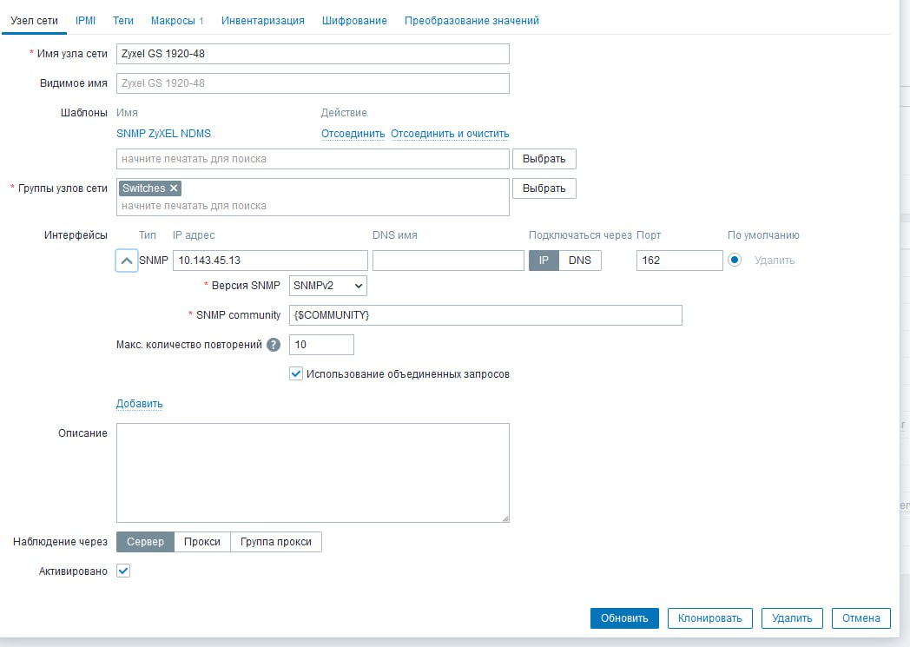Open the help icon for max repetitions
This screenshot has height=647, width=910.
tap(274, 345)
